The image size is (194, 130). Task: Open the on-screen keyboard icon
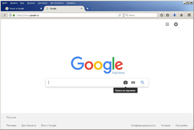click(x=133, y=82)
